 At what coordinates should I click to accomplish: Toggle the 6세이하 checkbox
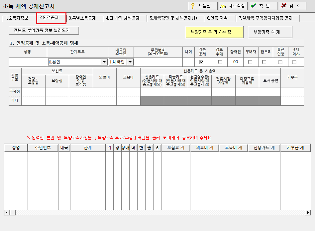(294, 62)
